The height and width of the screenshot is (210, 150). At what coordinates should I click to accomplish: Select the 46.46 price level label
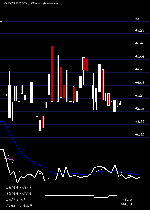[x=140, y=43]
